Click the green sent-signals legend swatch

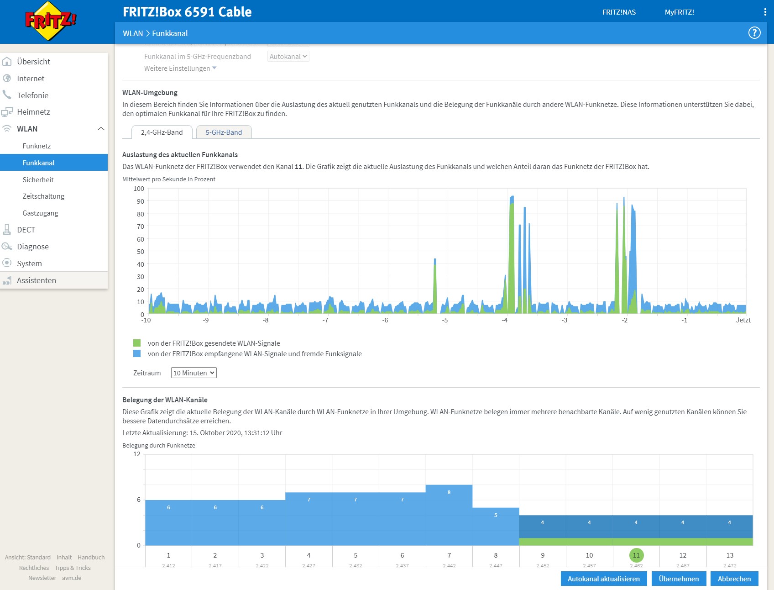click(137, 343)
